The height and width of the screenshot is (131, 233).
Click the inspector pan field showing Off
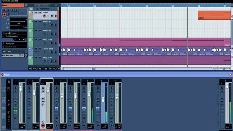pyautogui.click(x=19, y=24)
